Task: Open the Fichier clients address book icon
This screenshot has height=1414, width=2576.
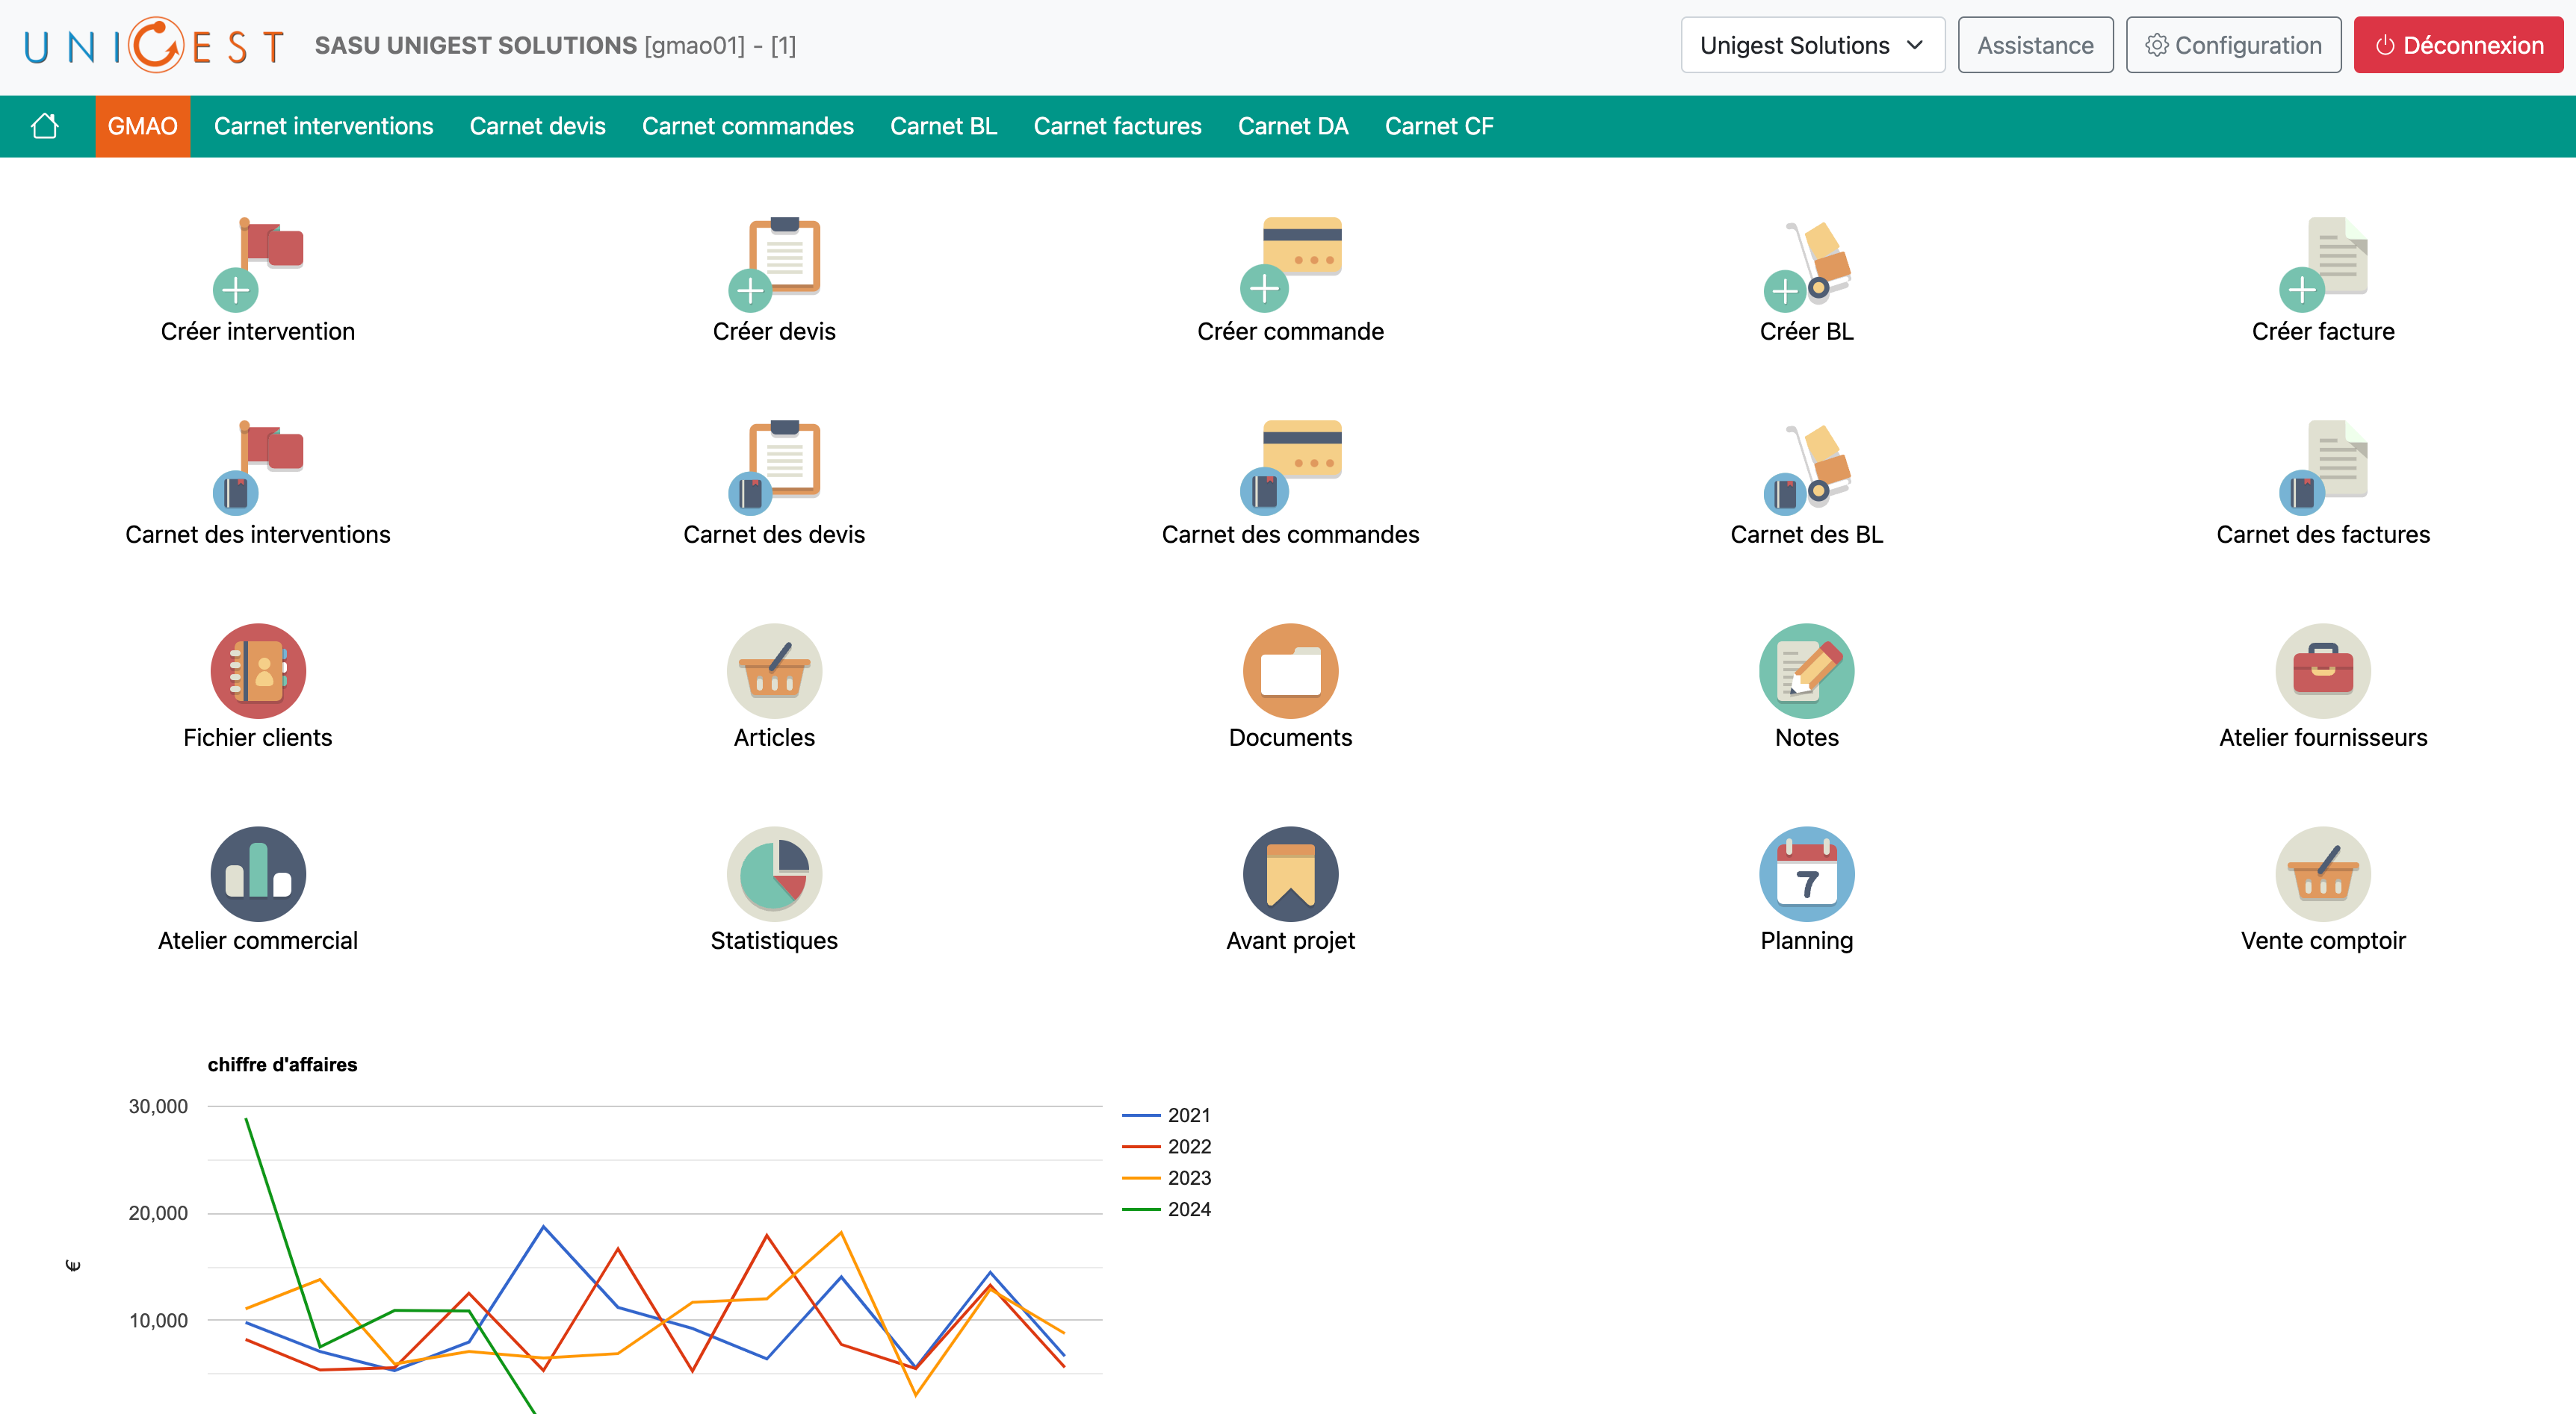Action: click(x=258, y=670)
